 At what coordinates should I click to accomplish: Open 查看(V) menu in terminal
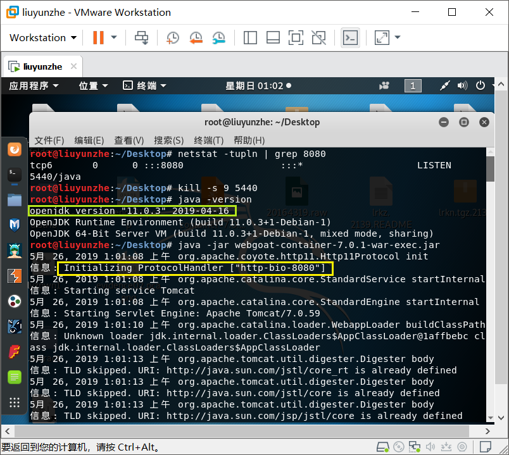click(129, 140)
